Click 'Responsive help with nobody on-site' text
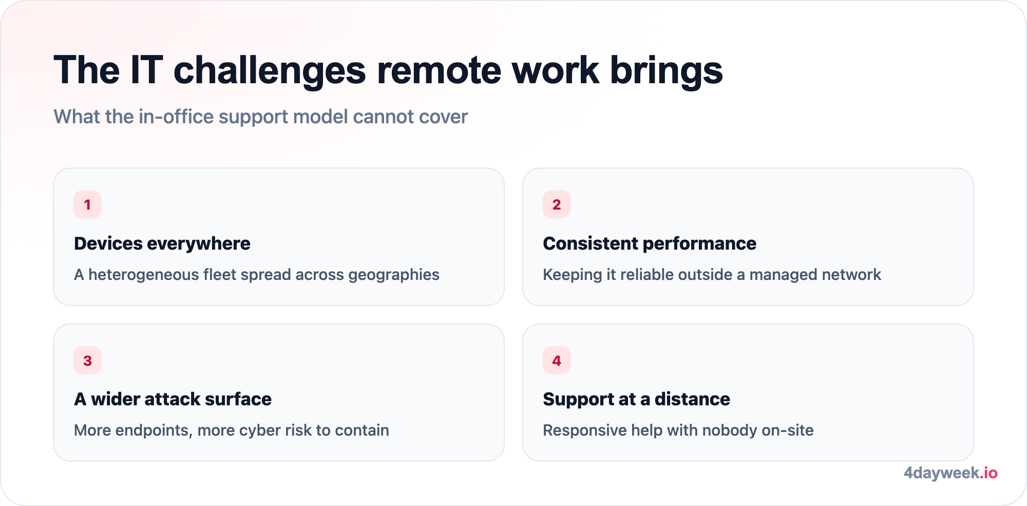This screenshot has width=1027, height=506. pyautogui.click(x=678, y=430)
